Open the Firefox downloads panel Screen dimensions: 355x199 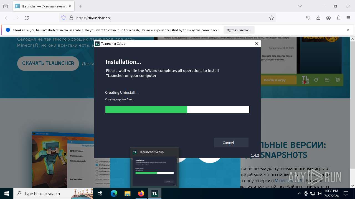click(318, 18)
